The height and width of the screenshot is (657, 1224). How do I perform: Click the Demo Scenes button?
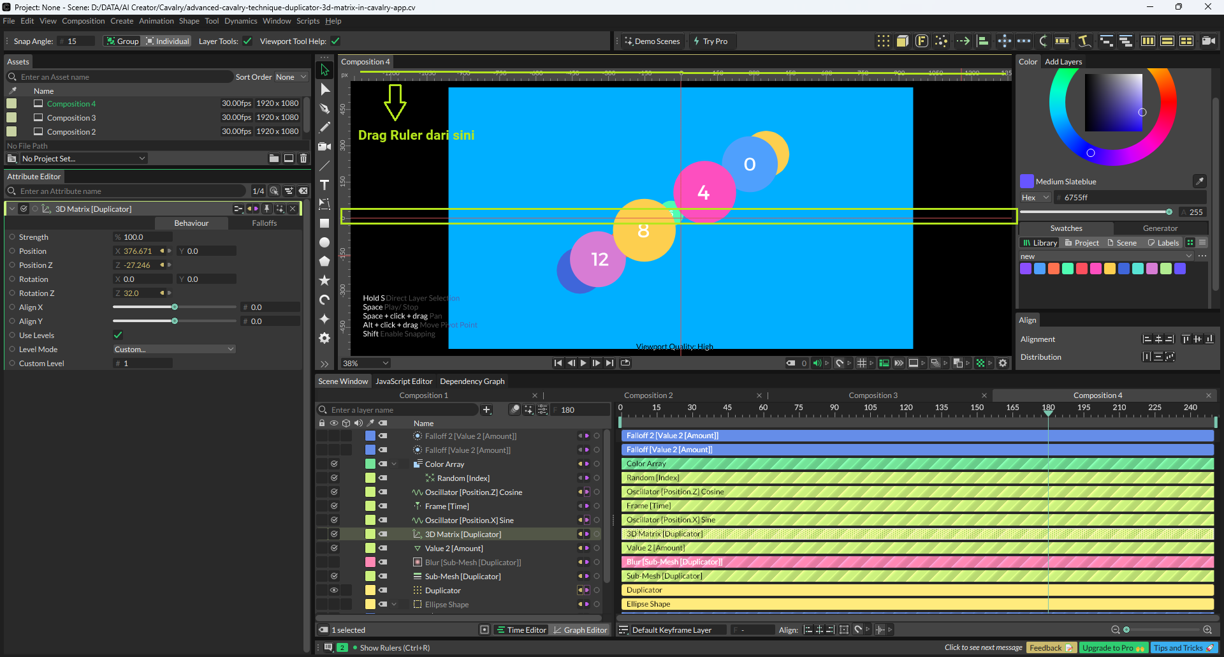point(652,41)
